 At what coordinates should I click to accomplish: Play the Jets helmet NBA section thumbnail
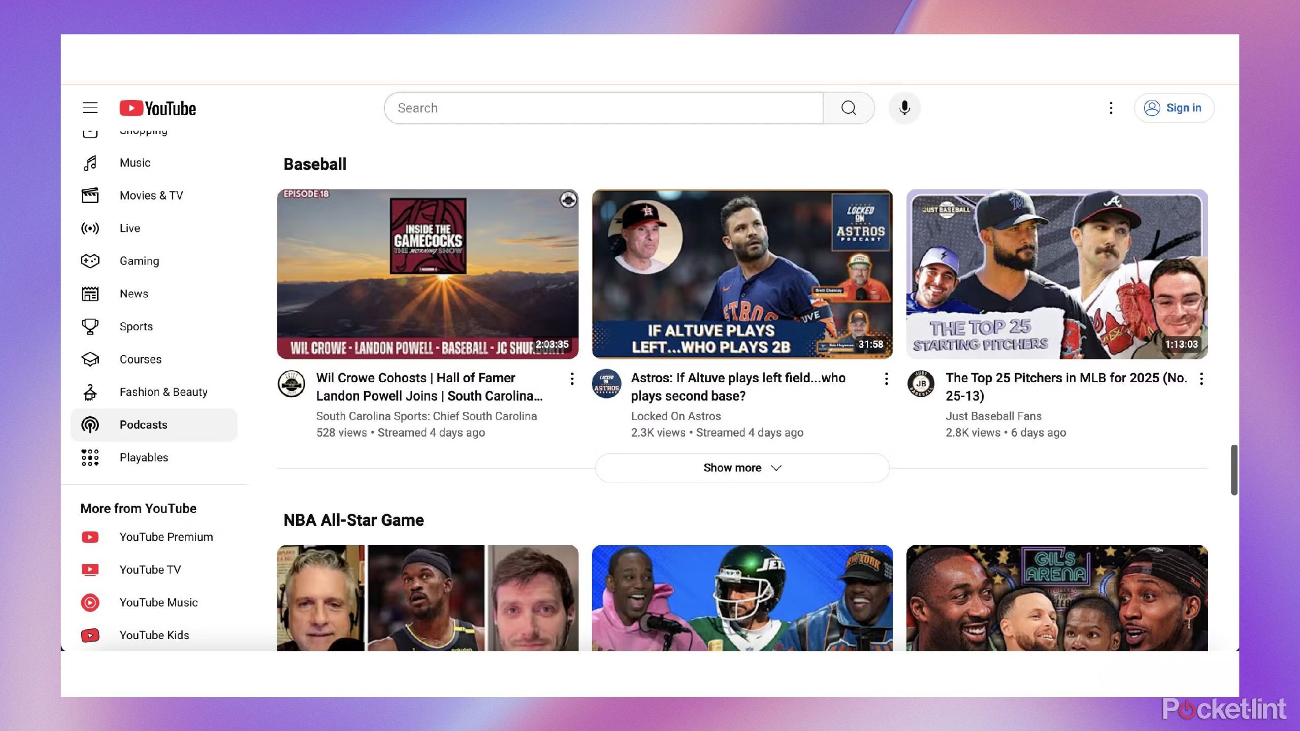pyautogui.click(x=742, y=598)
